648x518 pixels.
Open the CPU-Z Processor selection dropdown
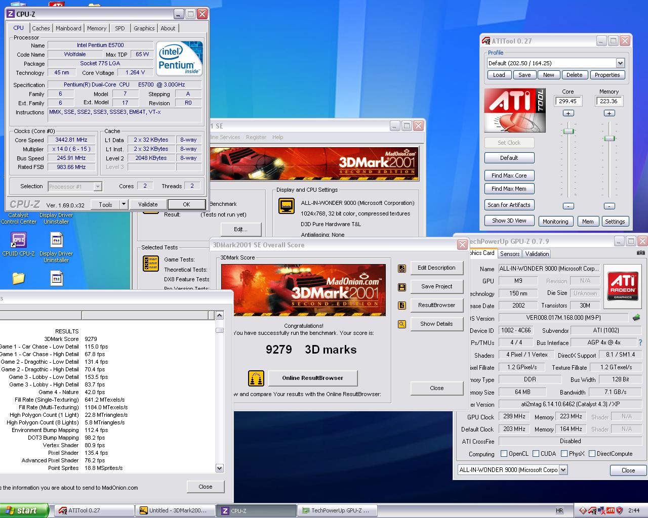(98, 187)
